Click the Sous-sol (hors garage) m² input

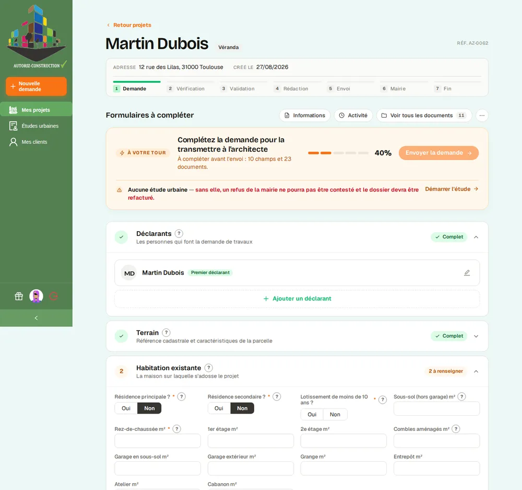[437, 408]
